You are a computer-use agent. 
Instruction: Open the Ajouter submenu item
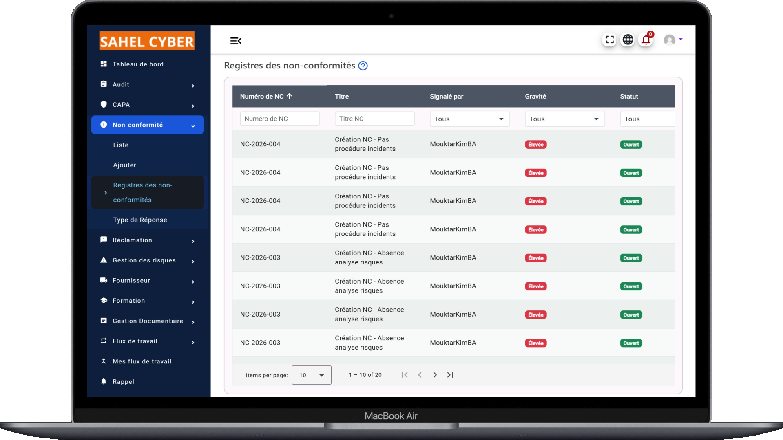click(x=124, y=165)
